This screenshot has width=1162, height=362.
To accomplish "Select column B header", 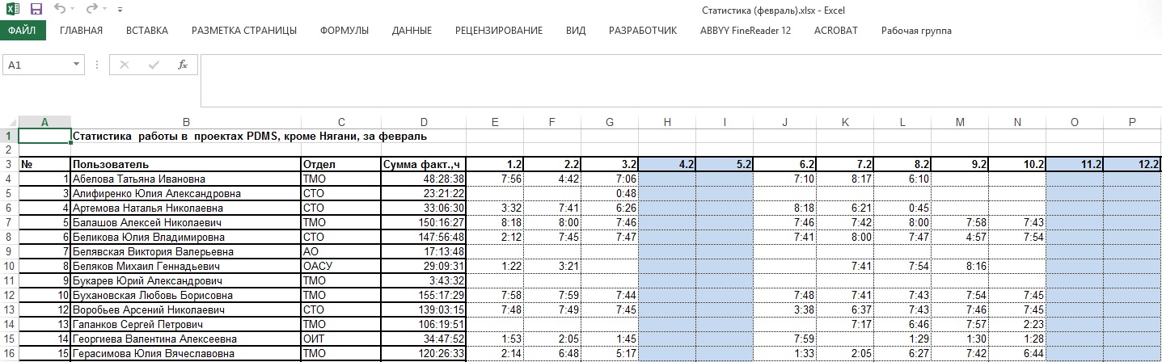I will coord(186,122).
